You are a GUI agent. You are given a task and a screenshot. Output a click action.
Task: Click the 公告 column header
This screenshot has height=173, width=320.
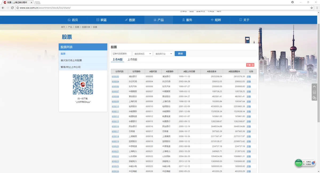[x=251, y=72]
